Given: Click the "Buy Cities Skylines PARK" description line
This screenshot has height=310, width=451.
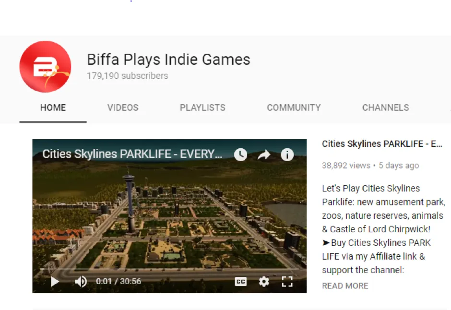Looking at the screenshot, I should 377,243.
